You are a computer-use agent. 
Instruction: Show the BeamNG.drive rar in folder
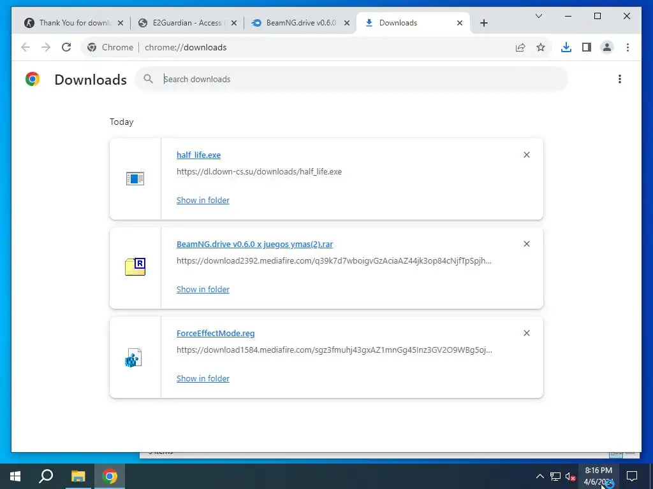(x=203, y=290)
